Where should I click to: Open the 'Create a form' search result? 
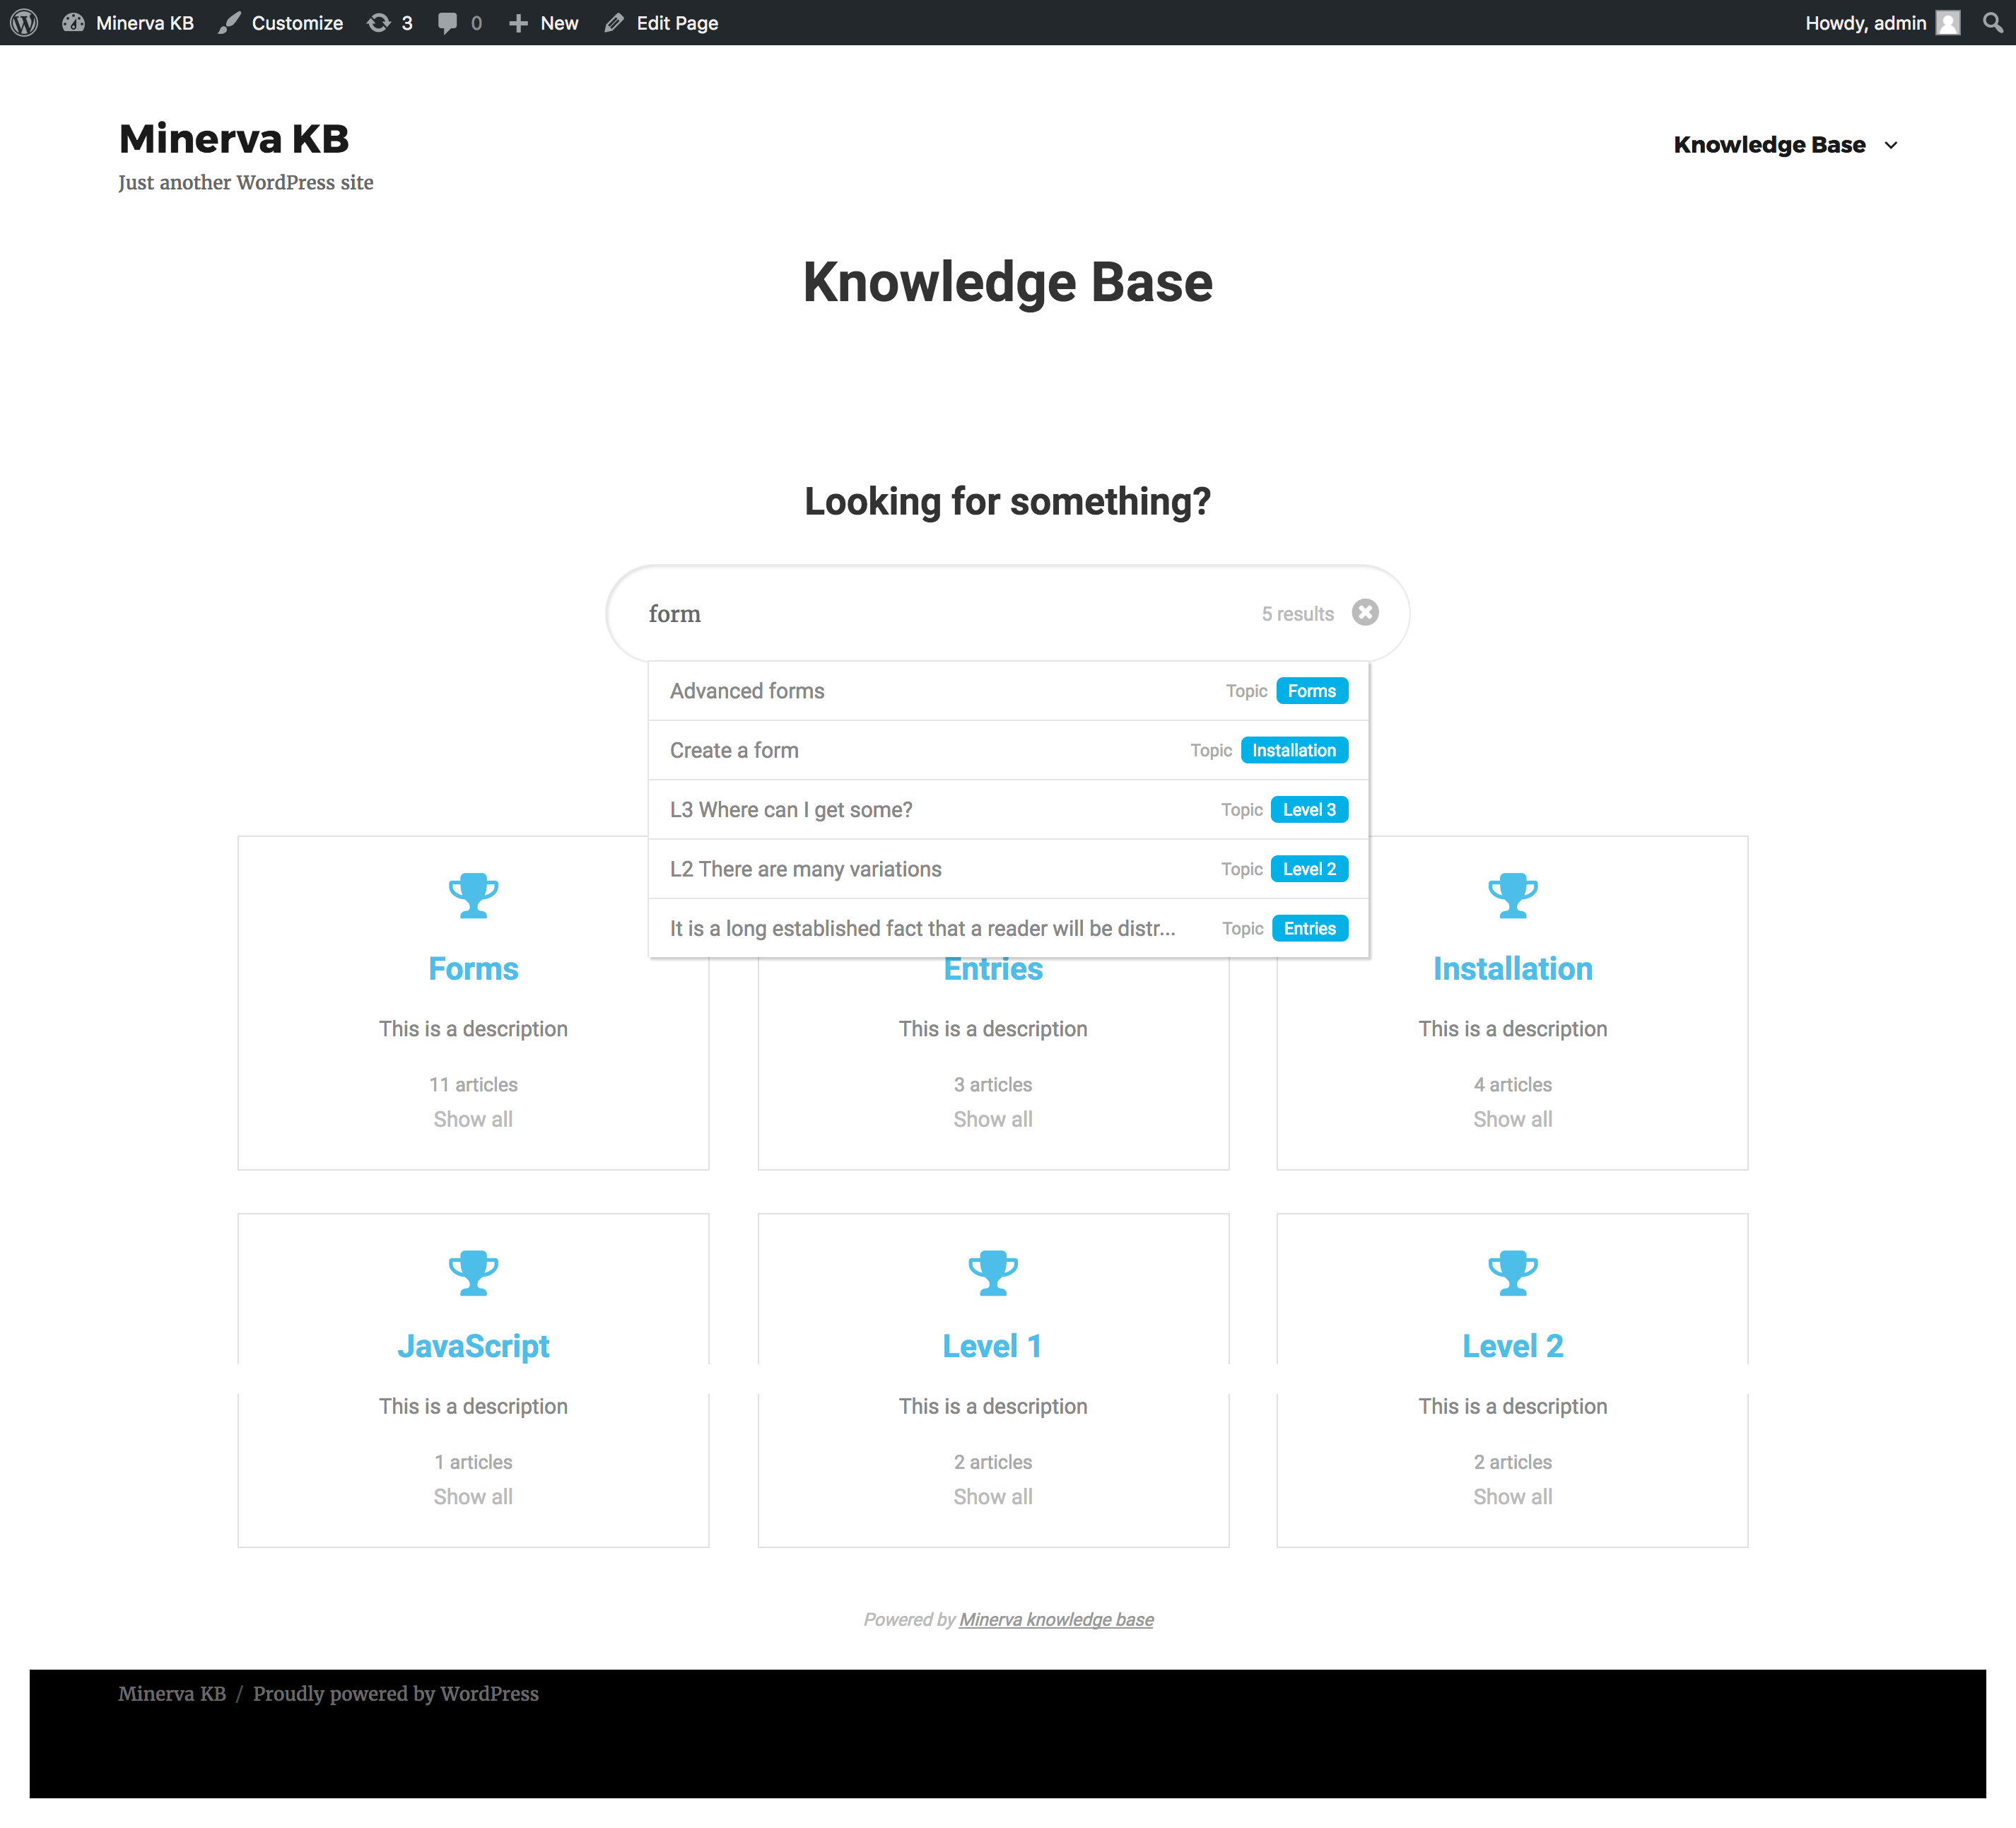[x=1008, y=750]
